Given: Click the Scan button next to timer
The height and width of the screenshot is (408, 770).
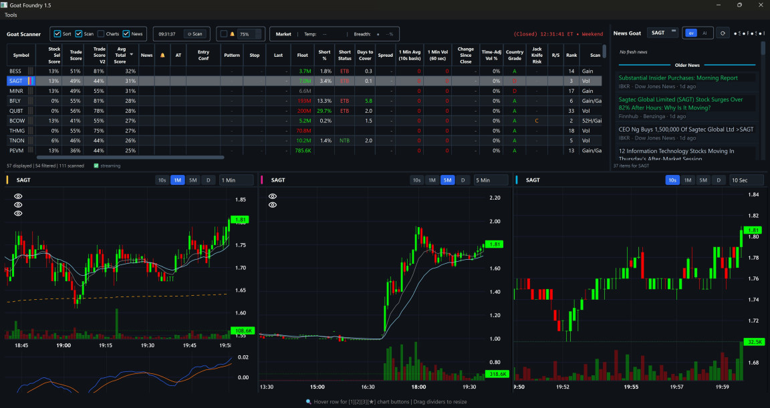Looking at the screenshot, I should tap(195, 34).
